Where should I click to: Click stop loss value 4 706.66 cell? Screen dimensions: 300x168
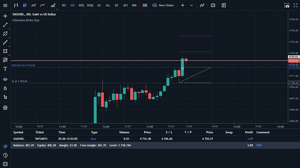[167, 139]
